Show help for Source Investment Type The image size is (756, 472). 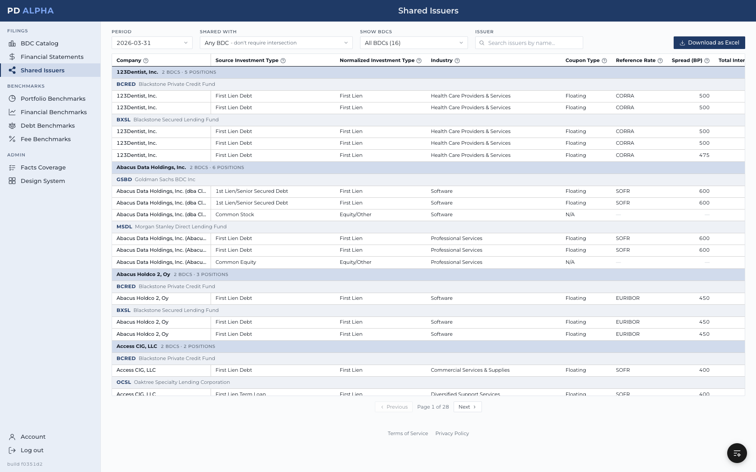point(283,61)
